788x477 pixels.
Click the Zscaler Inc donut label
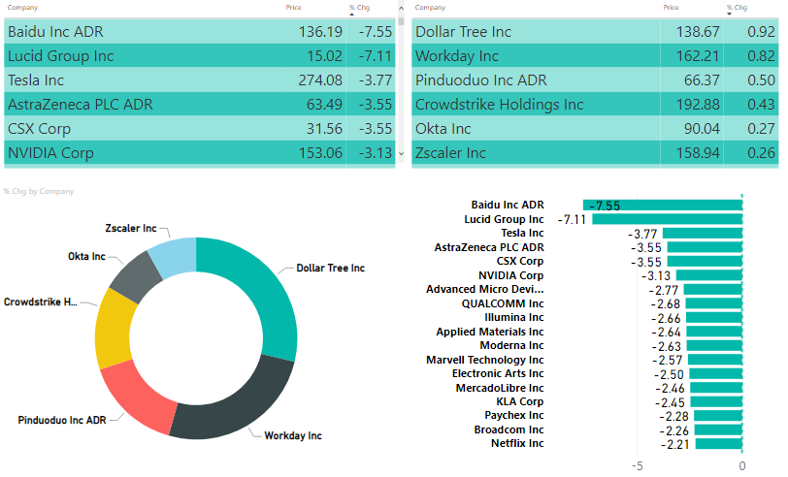(x=131, y=229)
